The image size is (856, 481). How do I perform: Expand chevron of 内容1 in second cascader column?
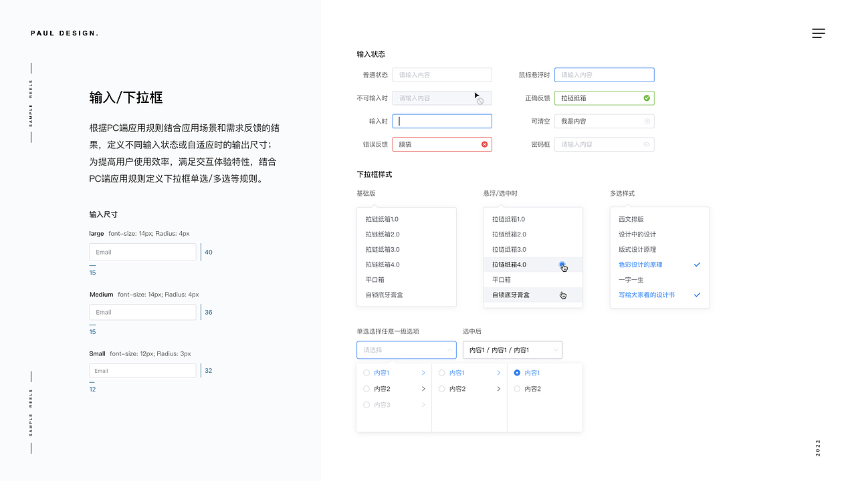[x=499, y=373]
